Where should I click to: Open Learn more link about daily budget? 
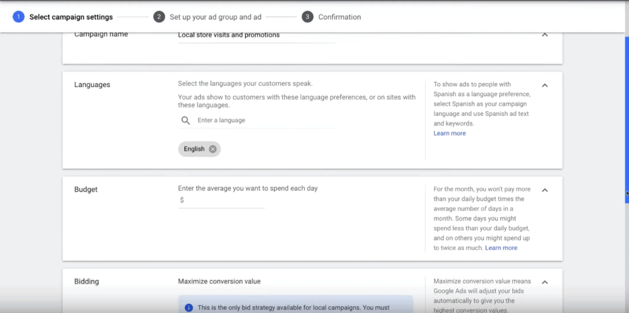coord(501,247)
